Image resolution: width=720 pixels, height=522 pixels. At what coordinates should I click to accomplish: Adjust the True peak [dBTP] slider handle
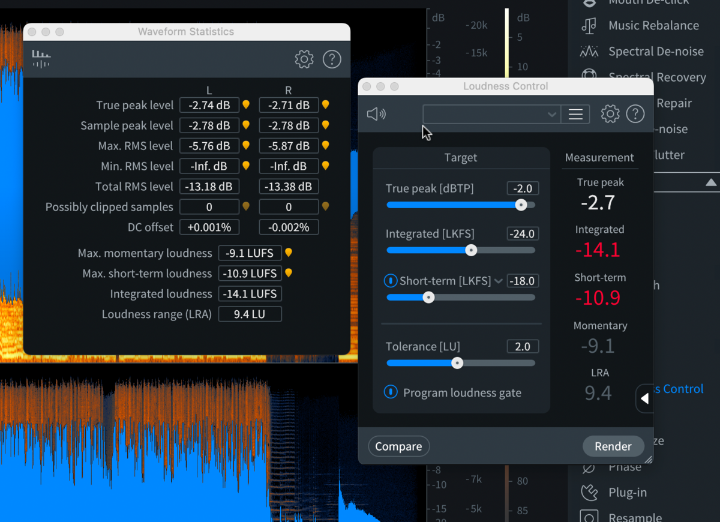click(521, 205)
